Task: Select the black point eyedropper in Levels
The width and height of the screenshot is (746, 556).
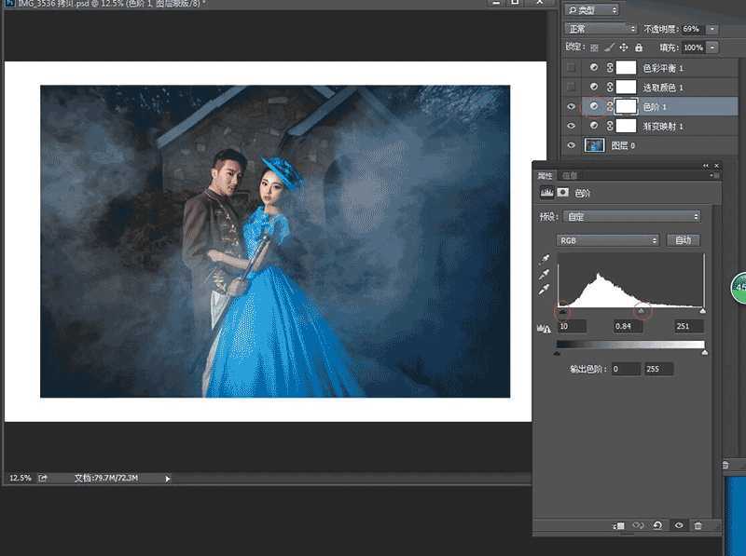Action: pos(545,259)
